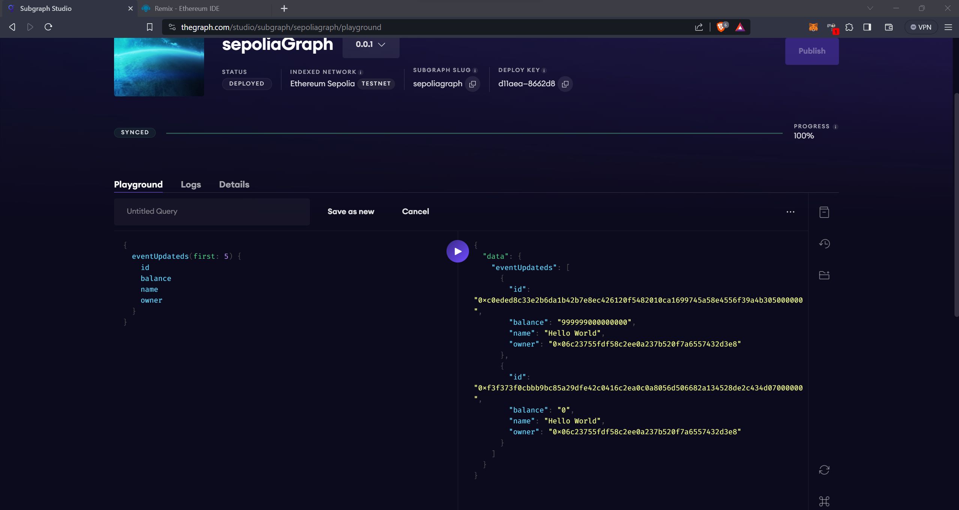The image size is (959, 510).
Task: Click Cancel on the query
Action: (x=415, y=211)
